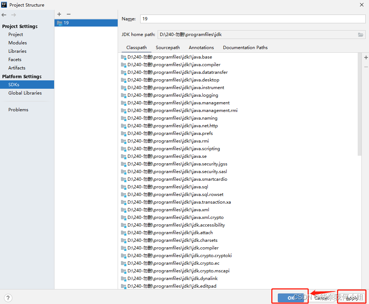369x304 pixels.
Task: Switch to the Documentation Paths tab
Action: [x=245, y=47]
